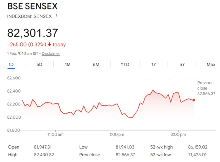The width and height of the screenshot is (220, 162).
Task: Click the 1:00 pm axis label
Action: [117, 135]
